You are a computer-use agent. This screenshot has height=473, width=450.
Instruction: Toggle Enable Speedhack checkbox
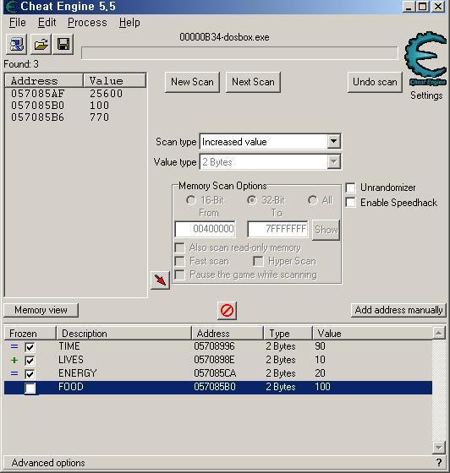[350, 202]
